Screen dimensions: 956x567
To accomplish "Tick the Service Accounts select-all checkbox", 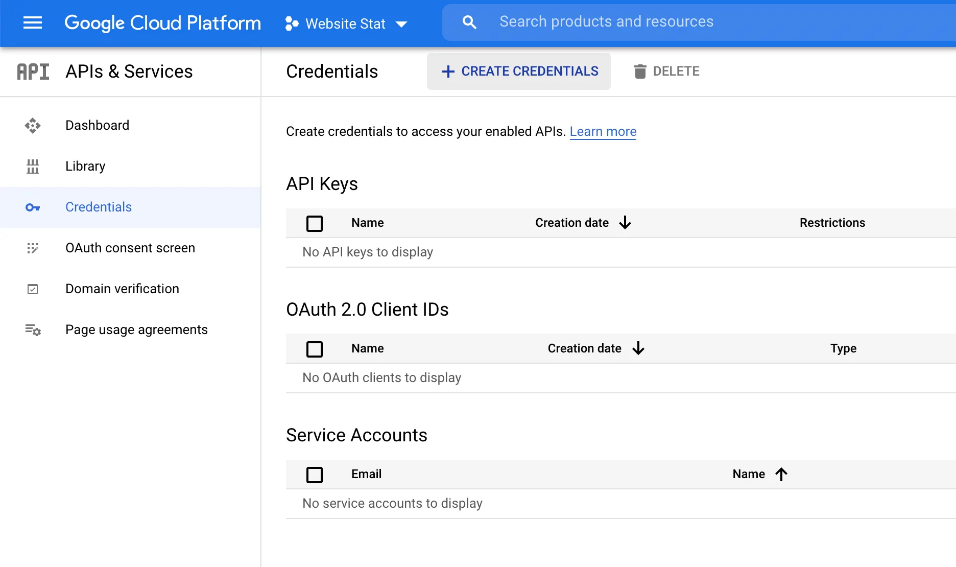I will [315, 475].
